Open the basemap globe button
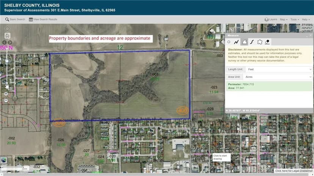This screenshot has width=314, height=176. pyautogui.click(x=4, y=160)
